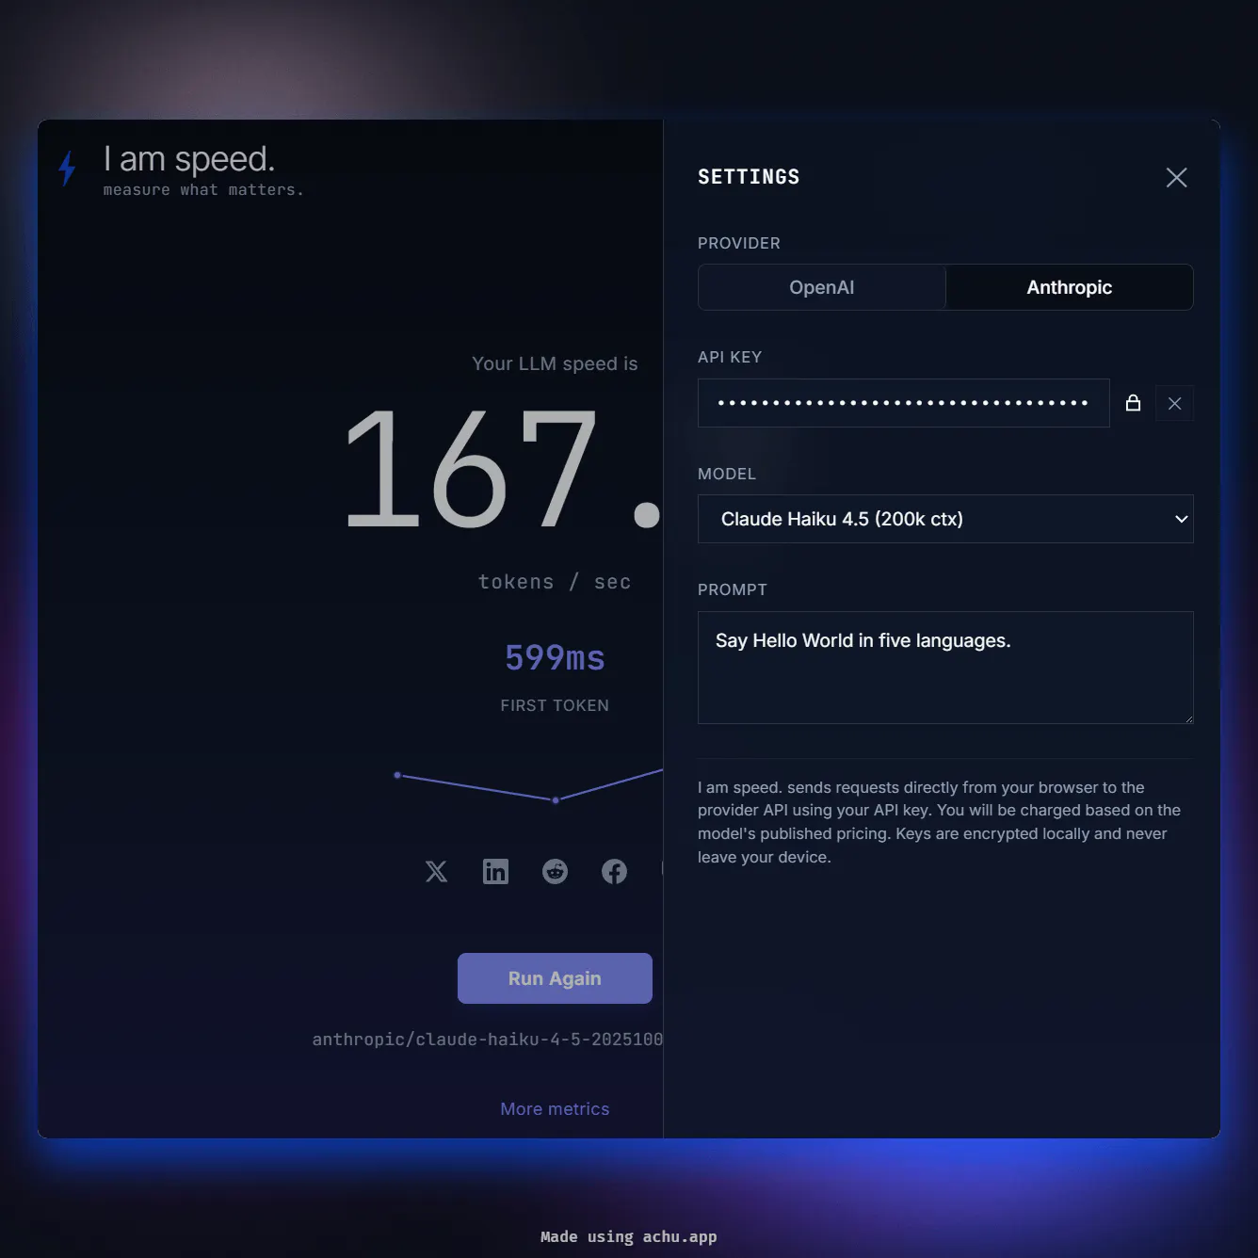Click the prompt text area

coord(945,668)
